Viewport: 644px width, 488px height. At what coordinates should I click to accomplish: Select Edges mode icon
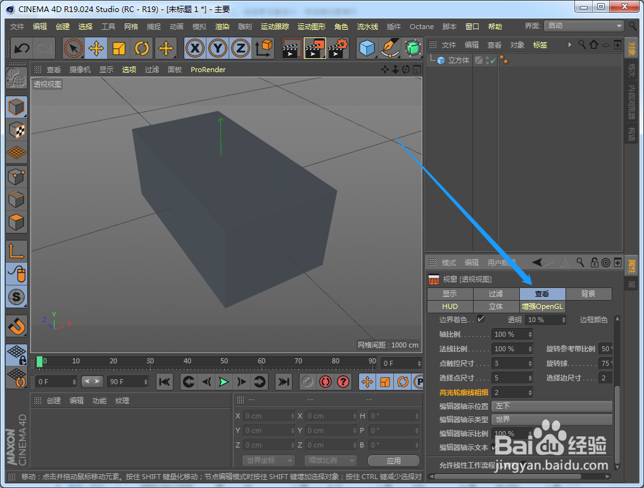[x=16, y=200]
